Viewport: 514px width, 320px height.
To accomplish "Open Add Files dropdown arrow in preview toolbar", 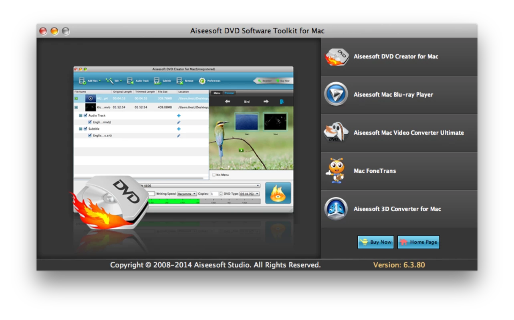I will point(100,81).
